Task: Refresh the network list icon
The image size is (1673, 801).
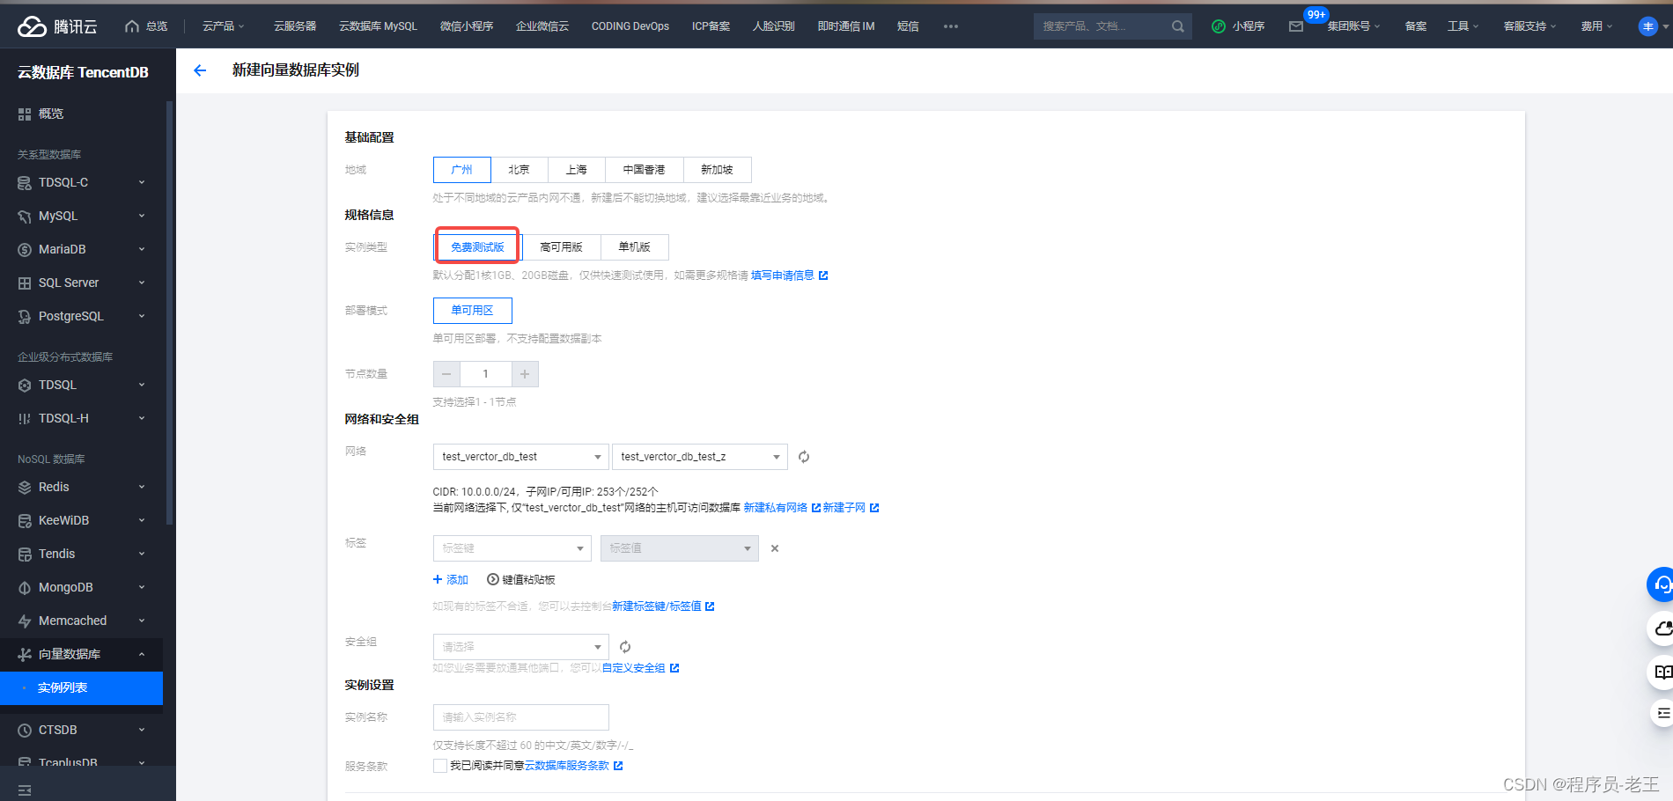Action: coord(803,457)
